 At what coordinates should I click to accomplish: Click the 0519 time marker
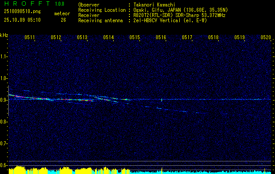(x=240, y=37)
